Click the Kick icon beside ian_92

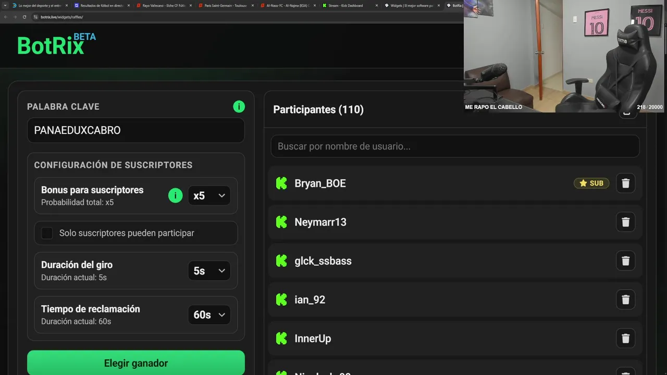click(x=281, y=299)
